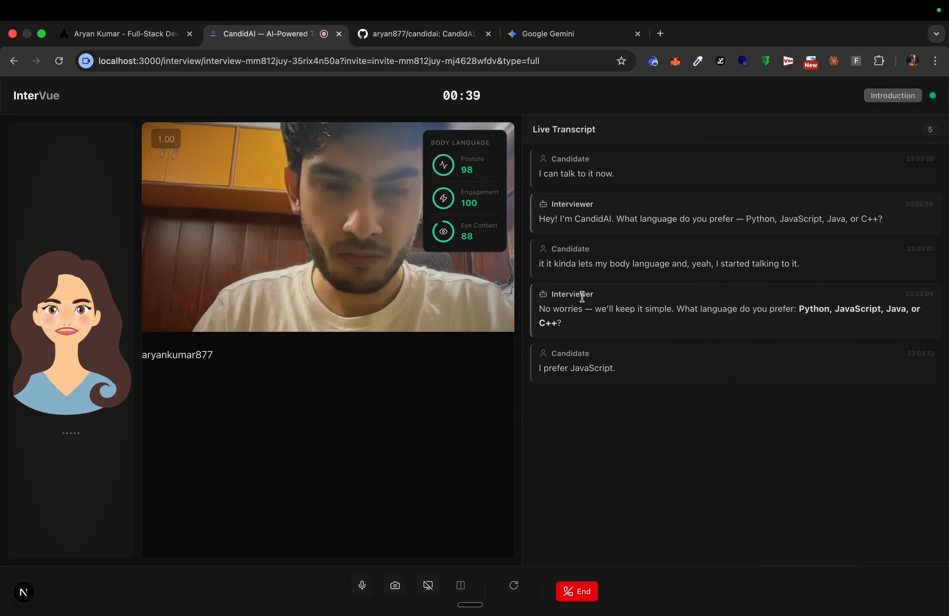Toggle screen sharing off
Image resolution: width=949 pixels, height=616 pixels.
428,585
